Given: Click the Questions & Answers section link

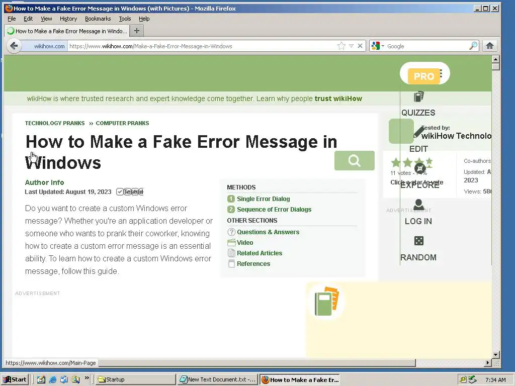Looking at the screenshot, I should pyautogui.click(x=268, y=232).
